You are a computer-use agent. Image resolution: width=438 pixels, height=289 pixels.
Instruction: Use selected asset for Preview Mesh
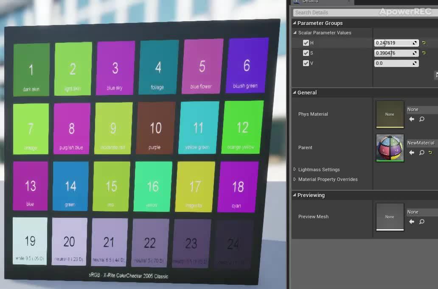412,222
